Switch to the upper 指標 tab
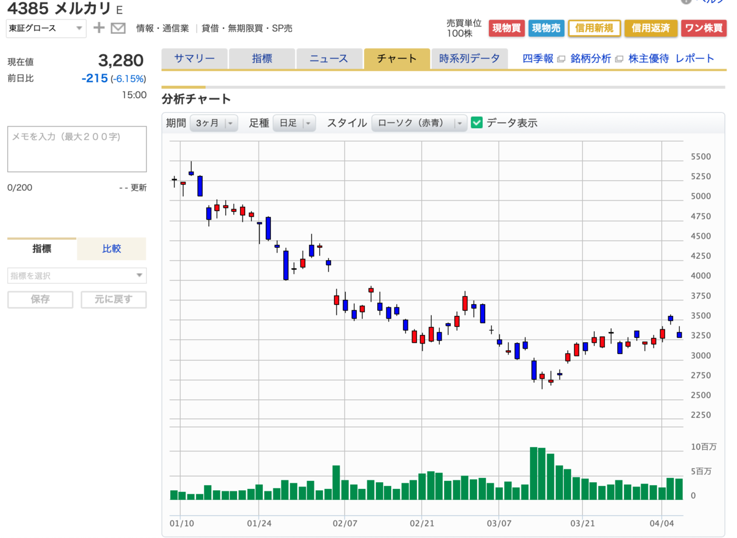 tap(262, 59)
